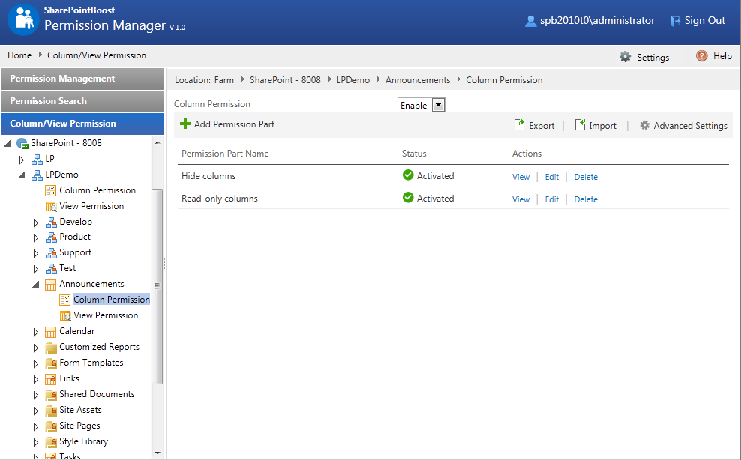Open Settings via the gear icon
Viewport: 741px width, 460px height.
pyautogui.click(x=625, y=57)
